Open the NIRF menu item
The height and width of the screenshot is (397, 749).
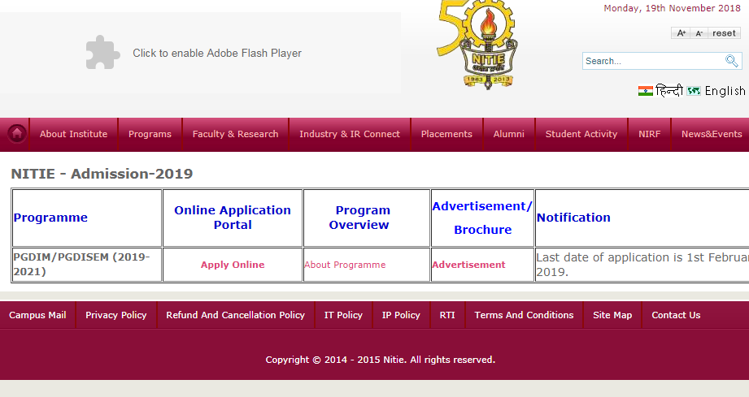[650, 134]
